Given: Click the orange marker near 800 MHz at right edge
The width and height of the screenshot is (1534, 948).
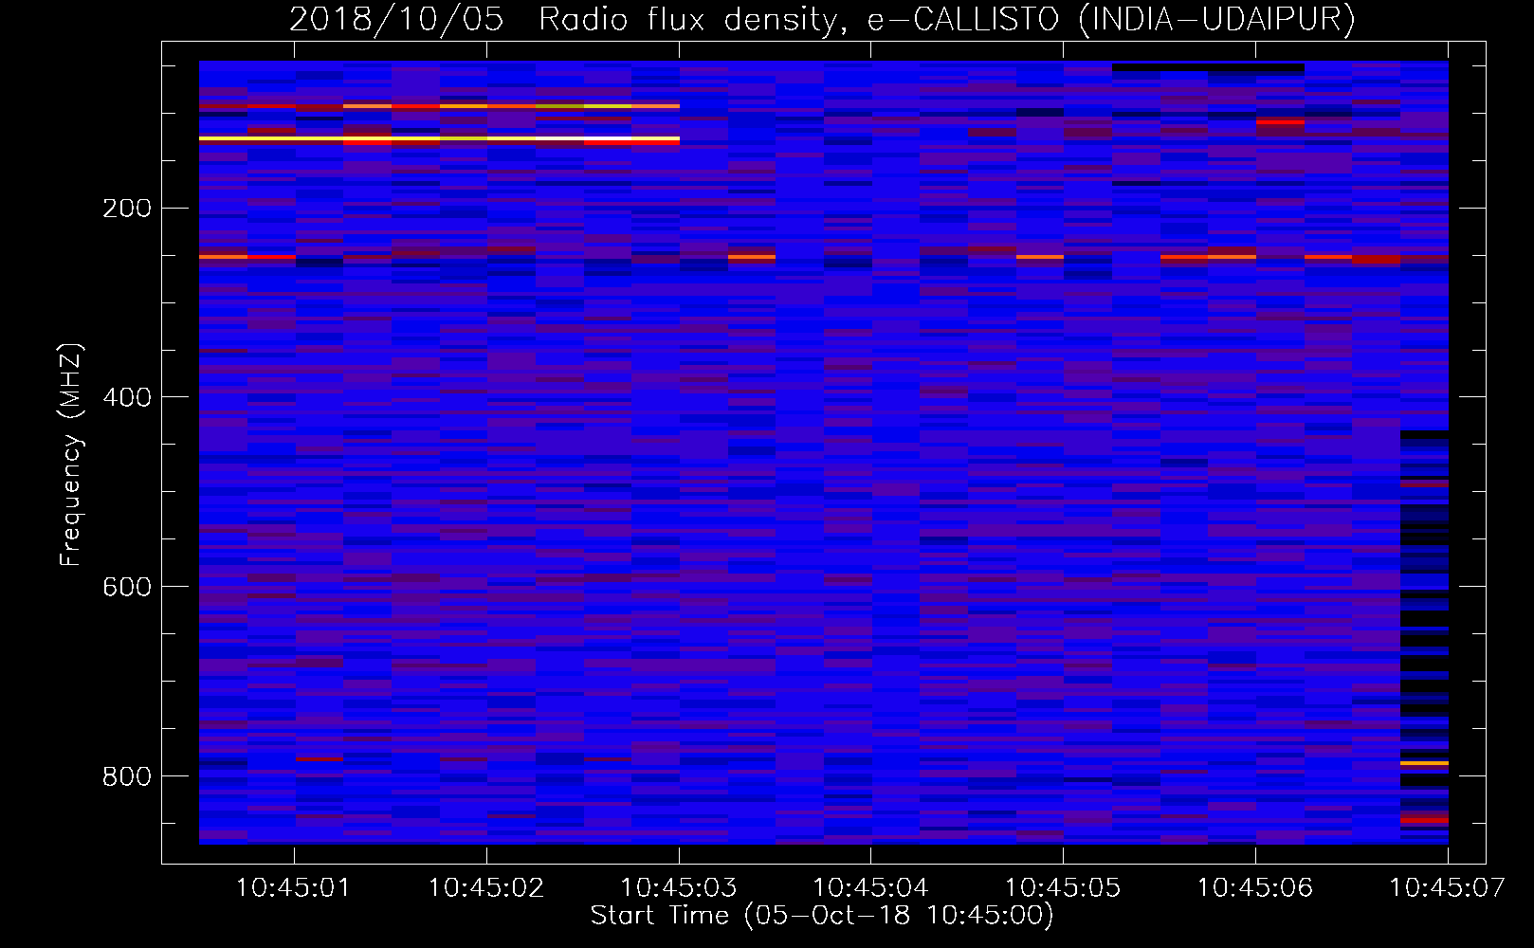Looking at the screenshot, I should [1424, 762].
